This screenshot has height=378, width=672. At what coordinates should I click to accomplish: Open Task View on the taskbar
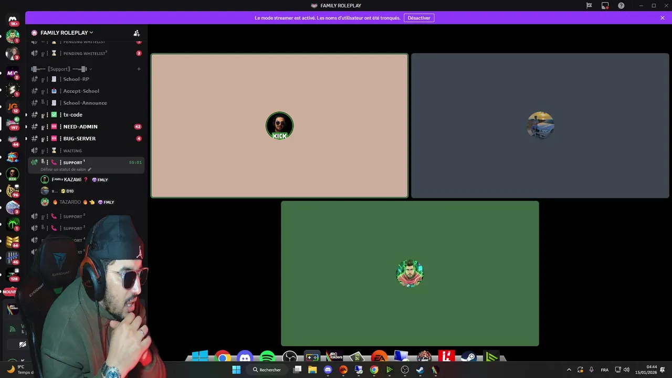pos(297,370)
